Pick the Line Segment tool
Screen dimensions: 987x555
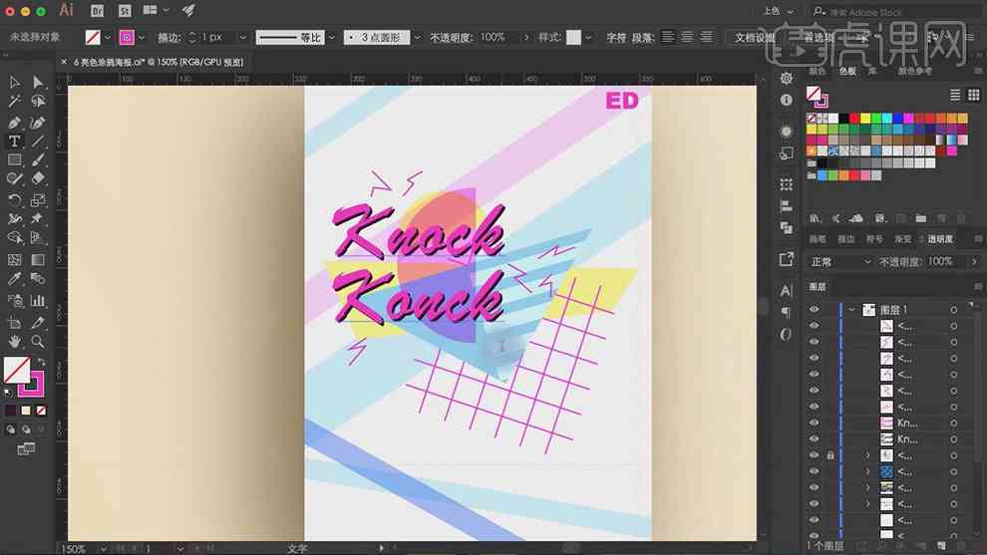pyautogui.click(x=38, y=141)
